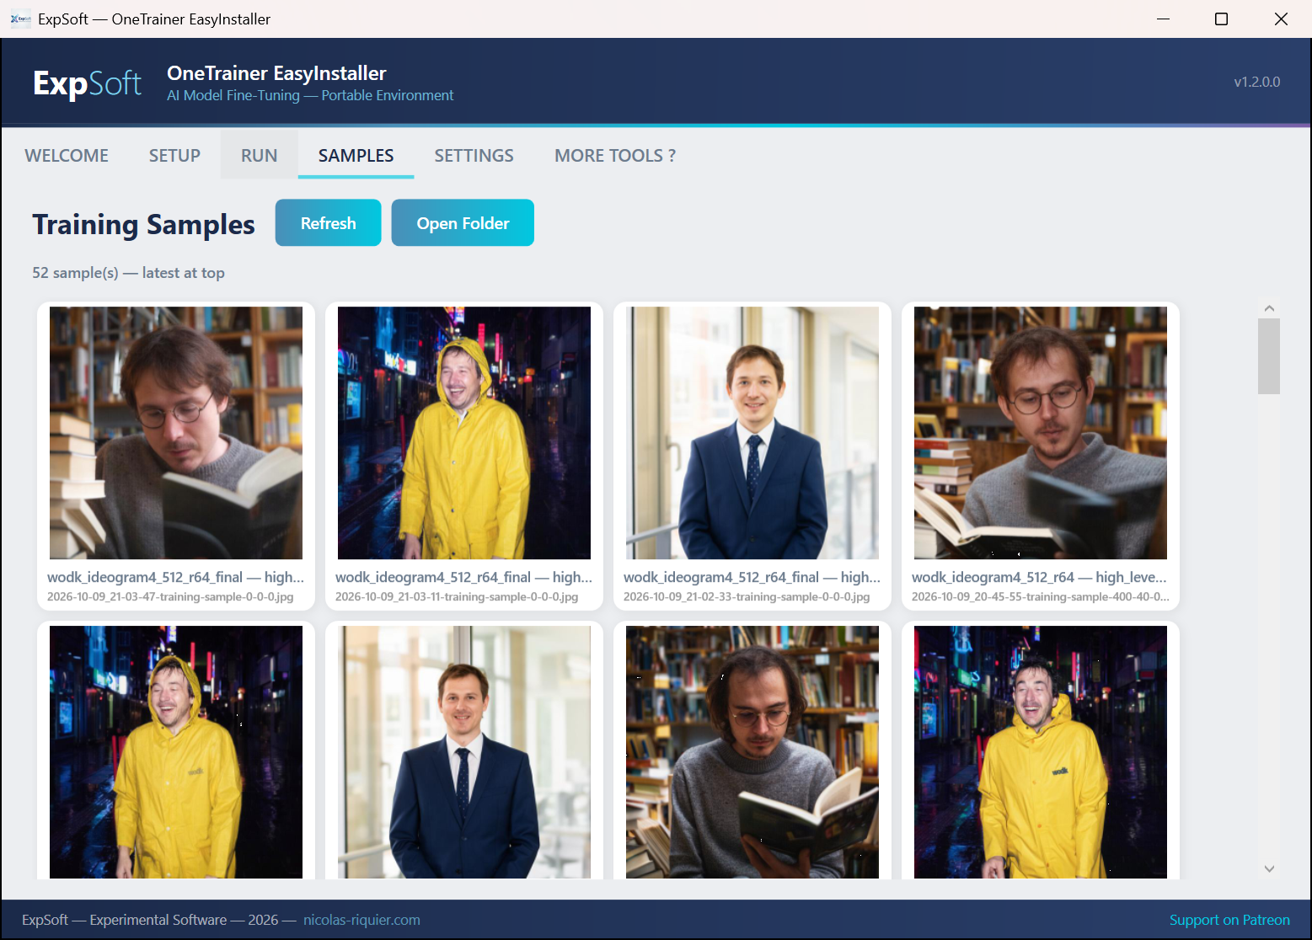Screen dimensions: 1312x940
Task: Click filename 2026-10-09_20-45-55-training-sample-400-40-0...
Action: coord(1041,596)
